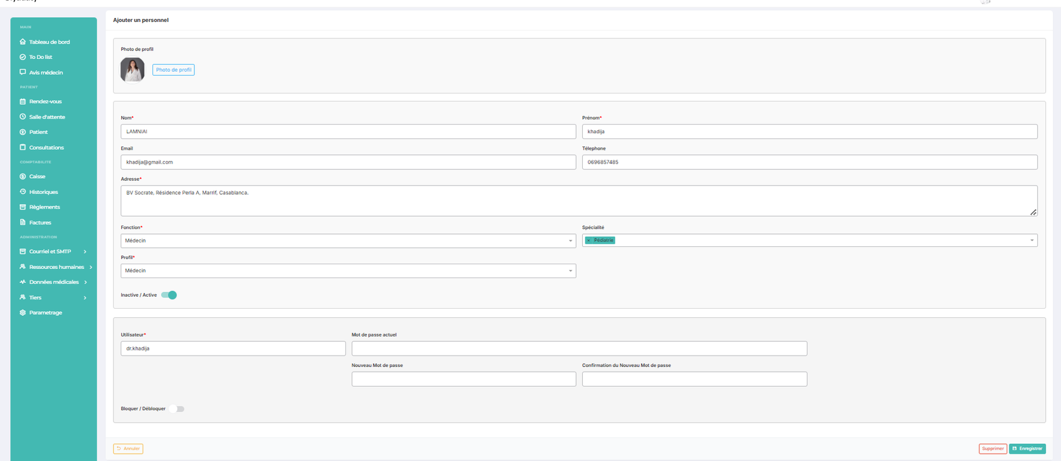This screenshot has height=461, width=1061.
Task: Click the Factures document icon
Action: point(23,223)
